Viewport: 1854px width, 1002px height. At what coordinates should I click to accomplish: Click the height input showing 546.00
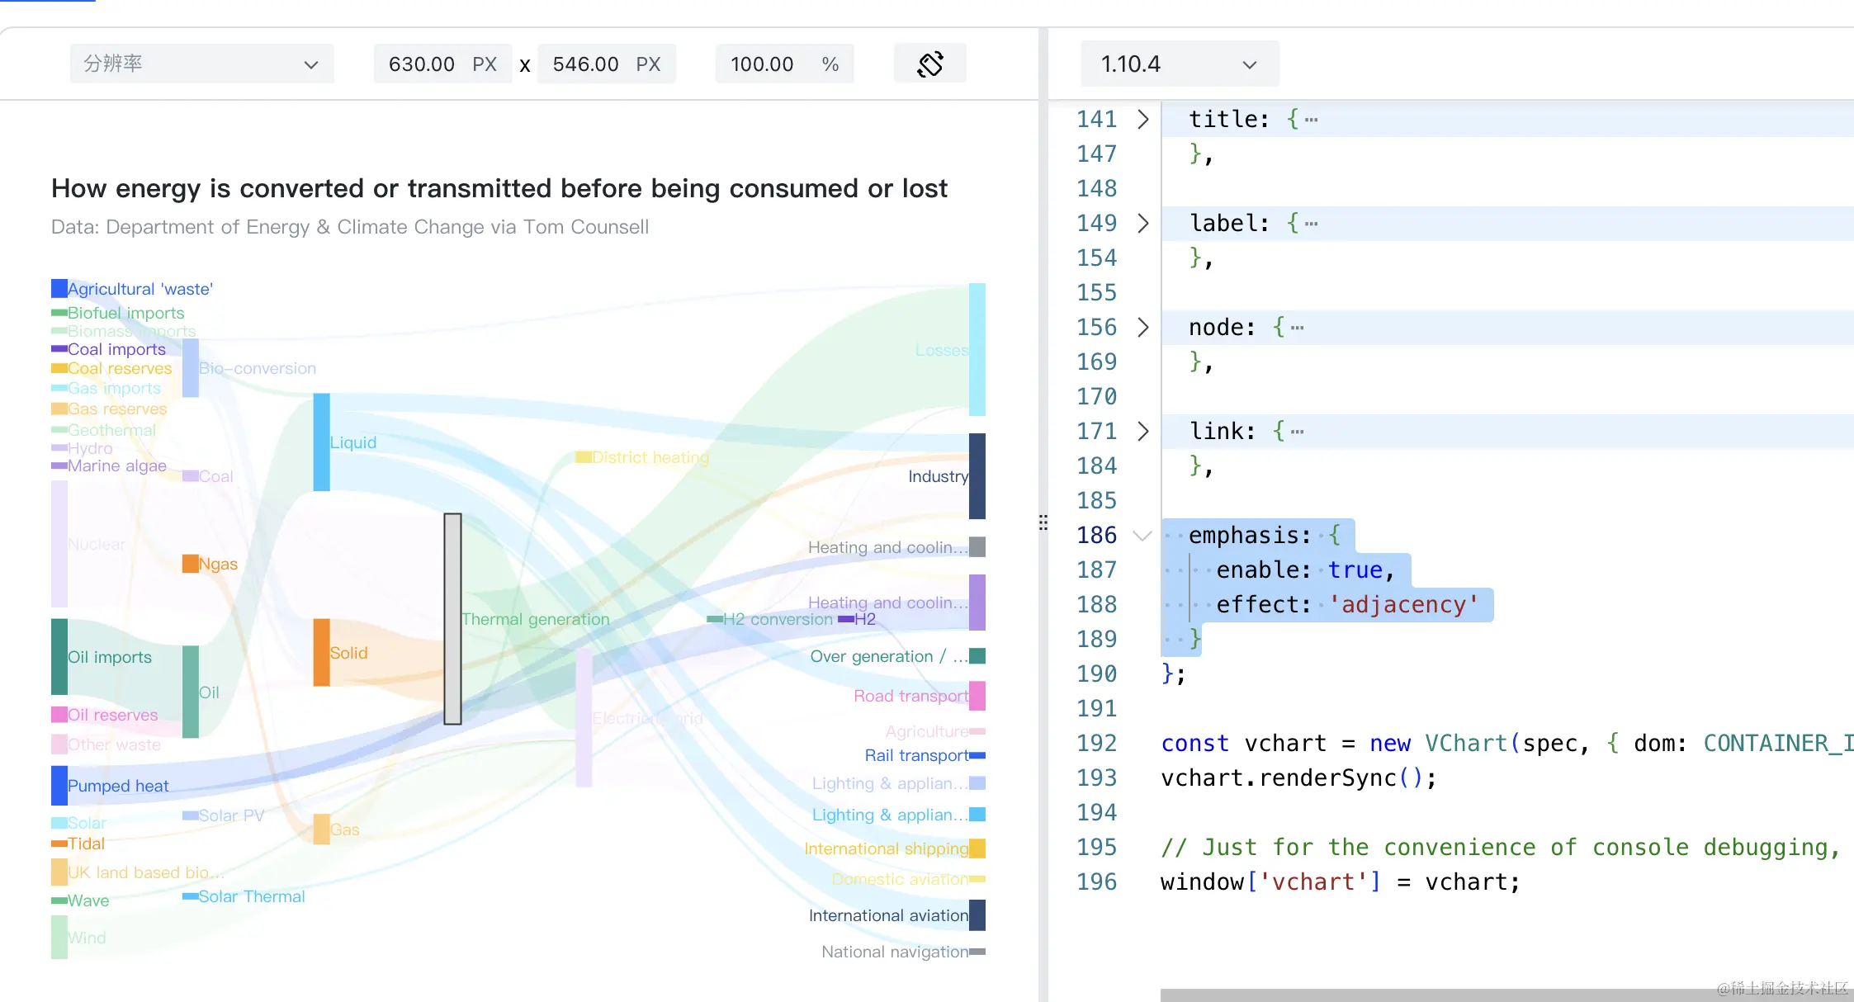point(585,64)
